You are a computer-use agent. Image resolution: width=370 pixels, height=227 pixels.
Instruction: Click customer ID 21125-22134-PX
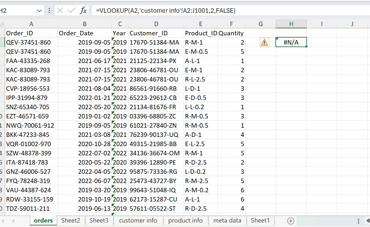[x=156, y=61]
